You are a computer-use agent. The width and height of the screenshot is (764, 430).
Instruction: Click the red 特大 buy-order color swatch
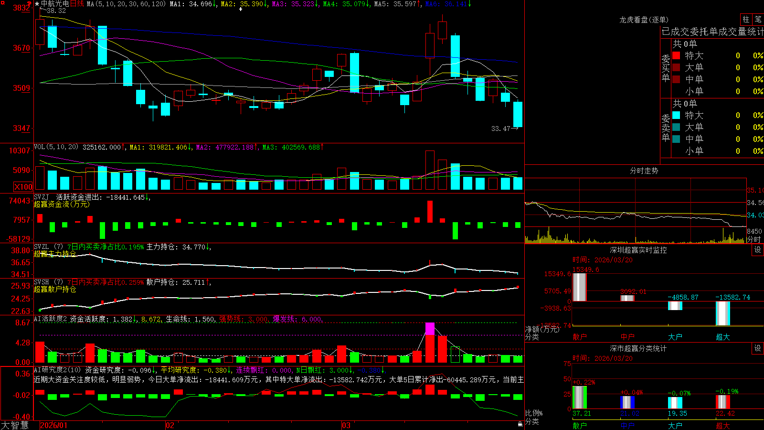676,55
